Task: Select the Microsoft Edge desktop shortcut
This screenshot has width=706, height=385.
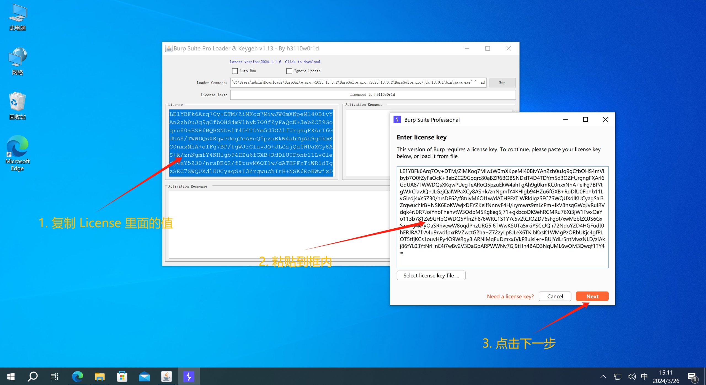Action: click(x=17, y=153)
